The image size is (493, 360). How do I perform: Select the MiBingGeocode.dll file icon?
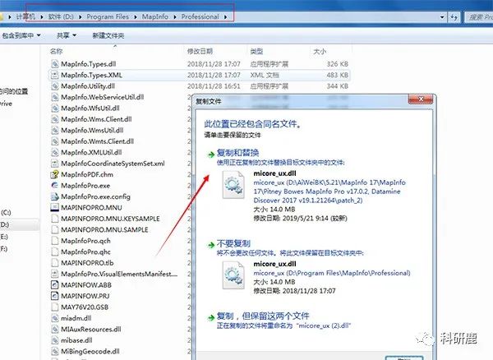click(x=53, y=352)
